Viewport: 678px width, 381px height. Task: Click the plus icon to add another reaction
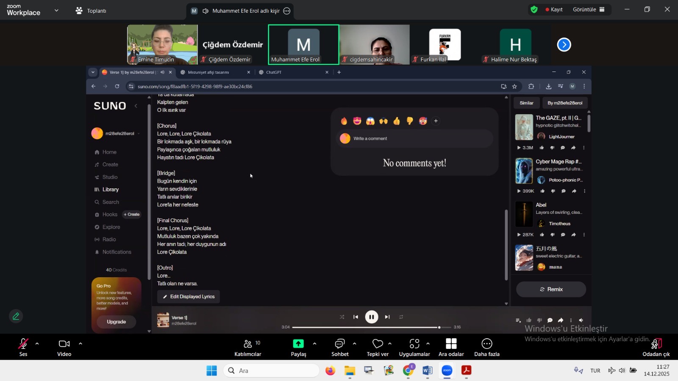(x=436, y=121)
